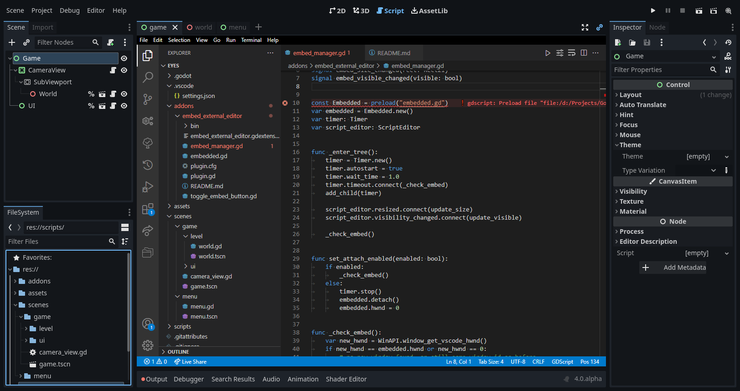Pause the running project
This screenshot has width=740, height=391.
pyautogui.click(x=668, y=10)
